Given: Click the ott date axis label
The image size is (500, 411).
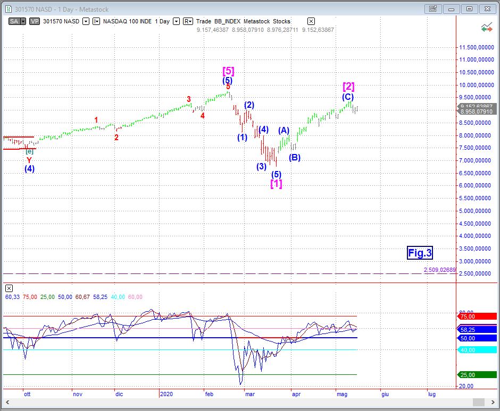Looking at the screenshot, I should coord(28,394).
